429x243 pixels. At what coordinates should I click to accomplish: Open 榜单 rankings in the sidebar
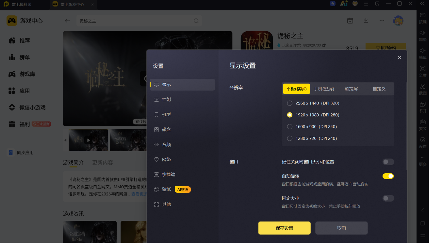click(x=20, y=57)
